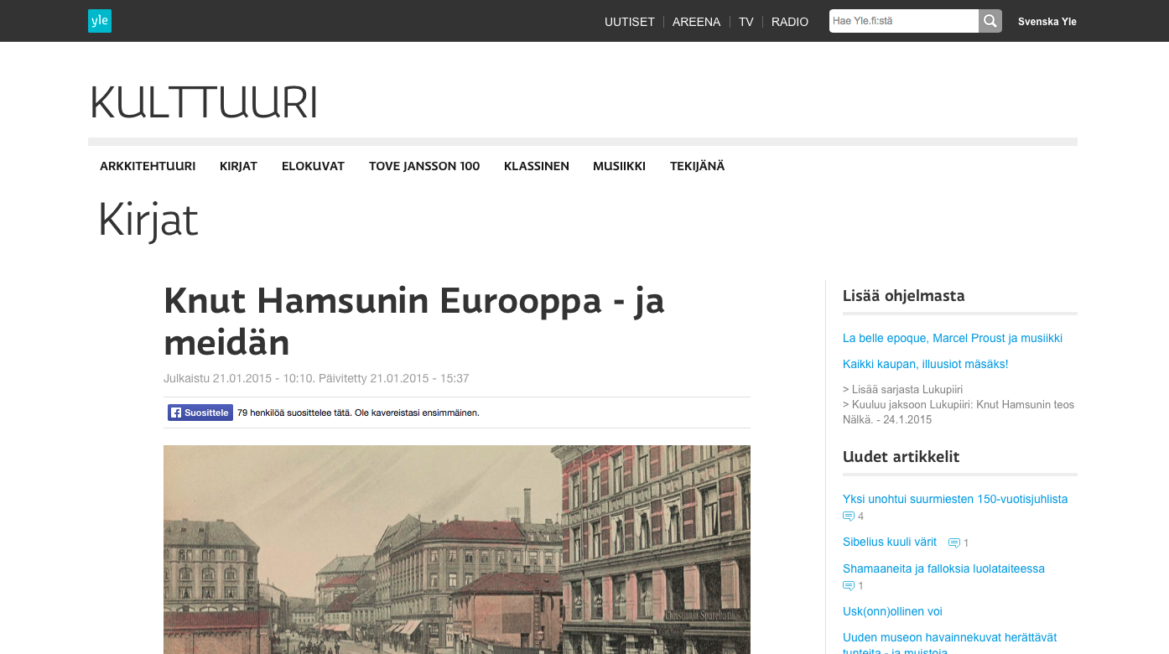The width and height of the screenshot is (1169, 654).
Task: Select TV in the top navigation
Action: coord(746,22)
